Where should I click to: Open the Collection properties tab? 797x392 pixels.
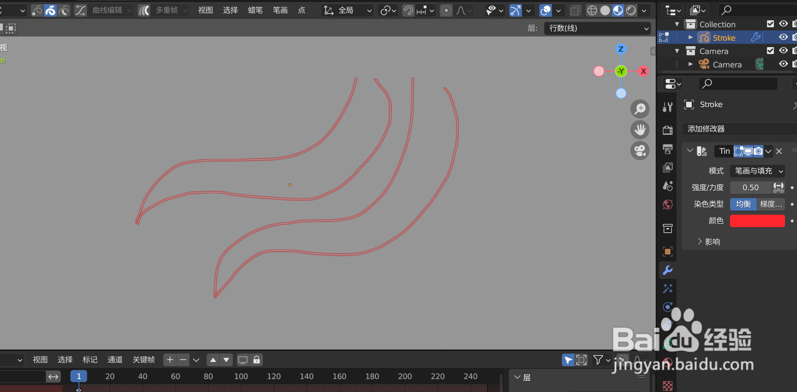(668, 229)
